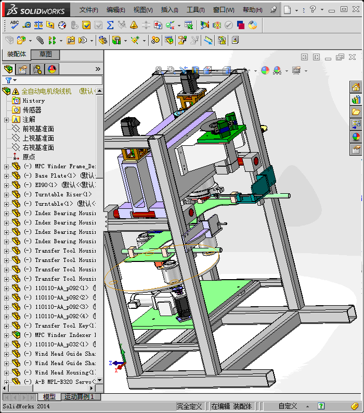Run the ABC spell checker tool
This screenshot has width=364, height=413.
click(x=14, y=25)
